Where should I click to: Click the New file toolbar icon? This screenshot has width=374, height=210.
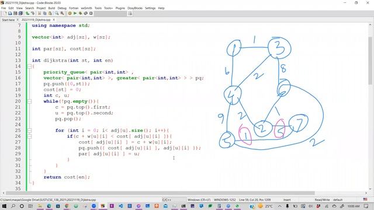coord(5,13)
